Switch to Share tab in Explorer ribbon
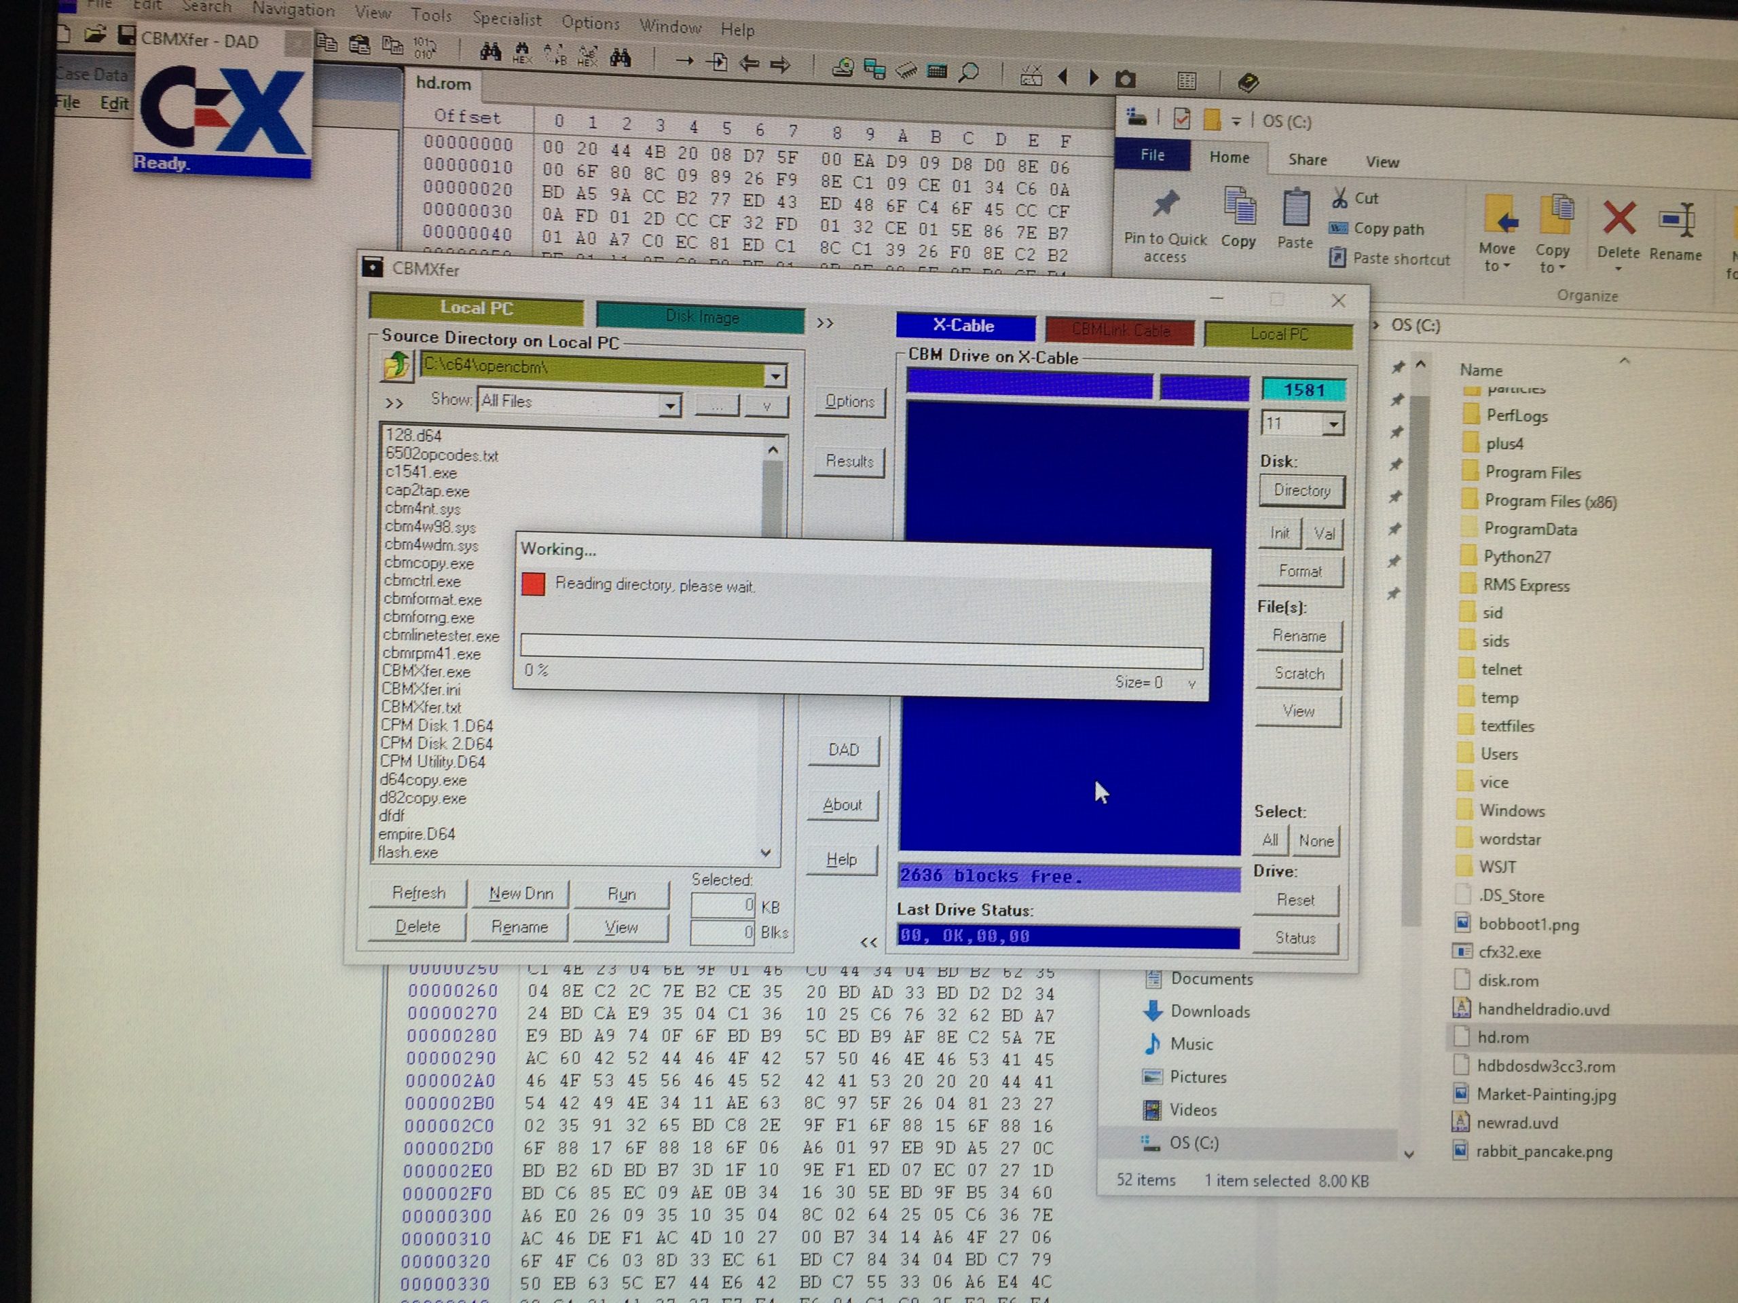 pos(1308,159)
